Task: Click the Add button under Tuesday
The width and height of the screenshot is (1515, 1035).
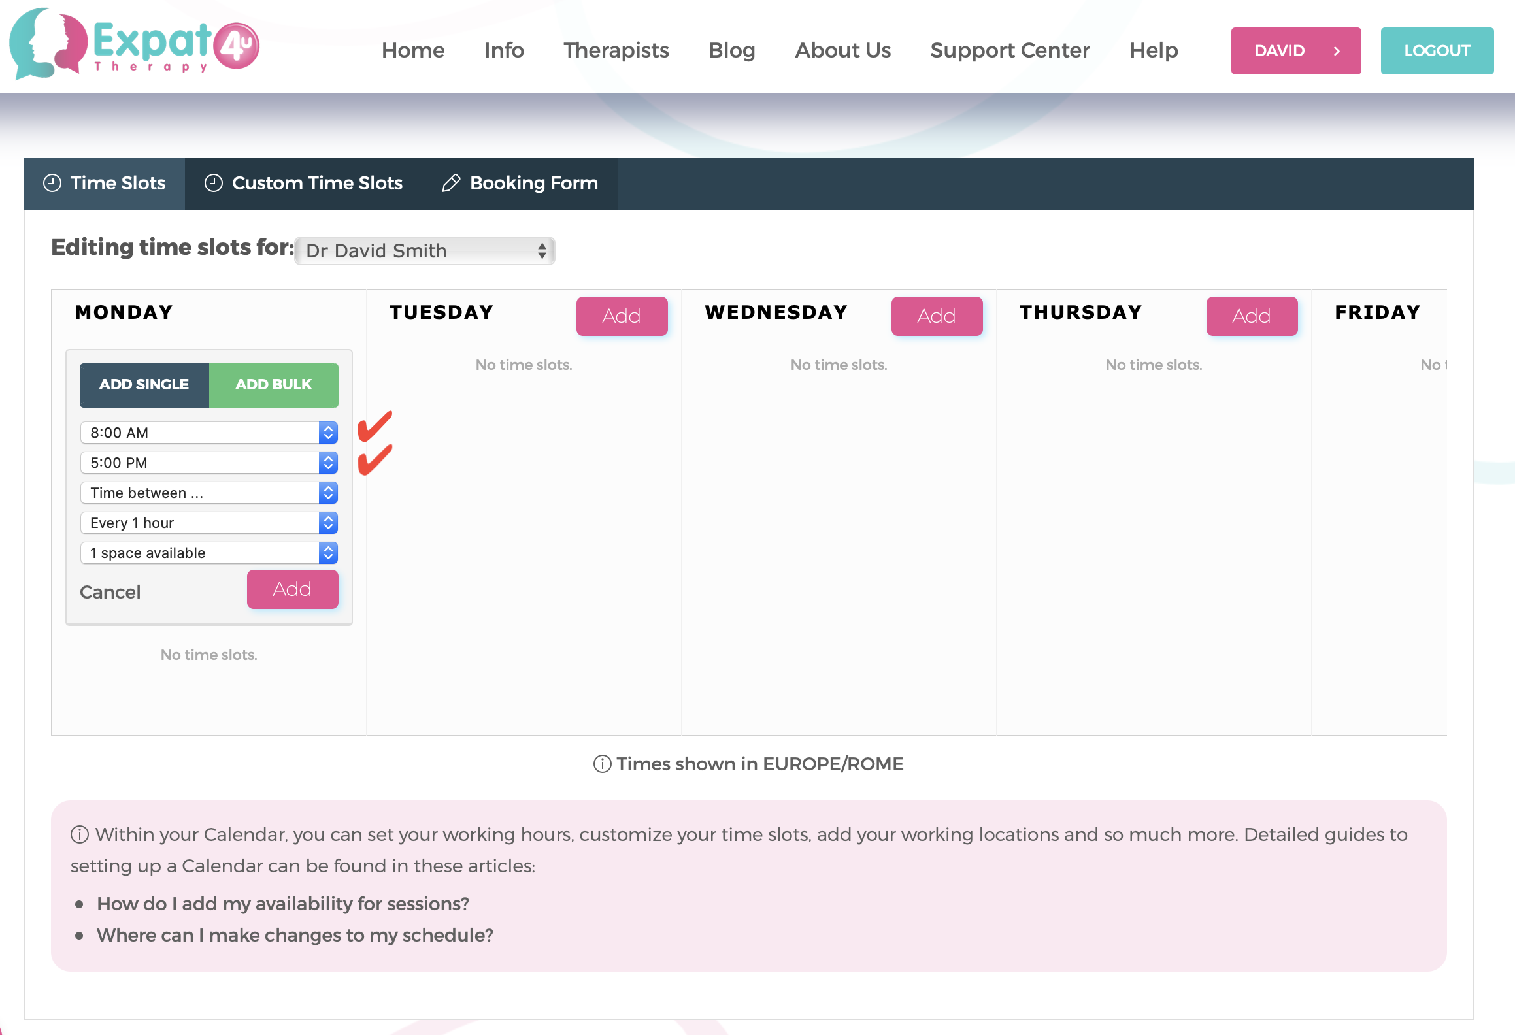Action: pos(622,316)
